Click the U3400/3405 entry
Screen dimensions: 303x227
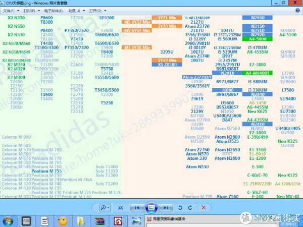coord(288,128)
